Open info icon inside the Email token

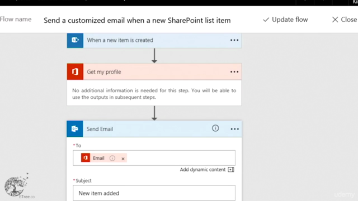112,158
